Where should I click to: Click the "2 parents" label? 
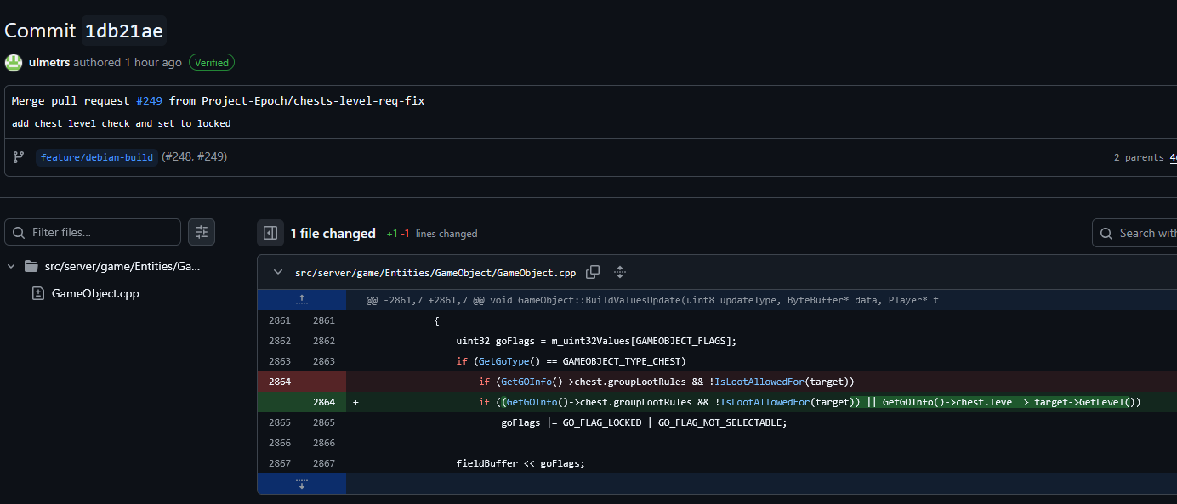[1139, 157]
